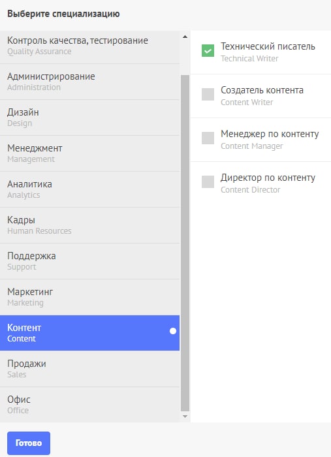This screenshot has height=457, width=331.
Task: Click the Content Writer subtitle text
Action: pyautogui.click(x=247, y=102)
